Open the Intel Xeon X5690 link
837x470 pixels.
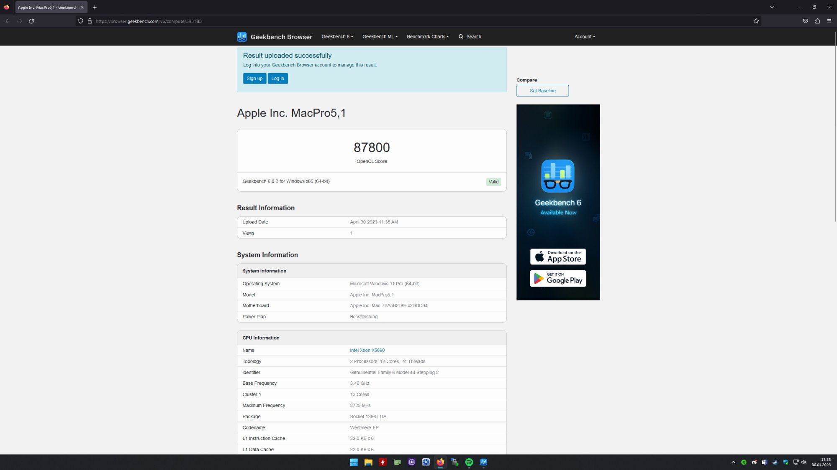point(367,351)
